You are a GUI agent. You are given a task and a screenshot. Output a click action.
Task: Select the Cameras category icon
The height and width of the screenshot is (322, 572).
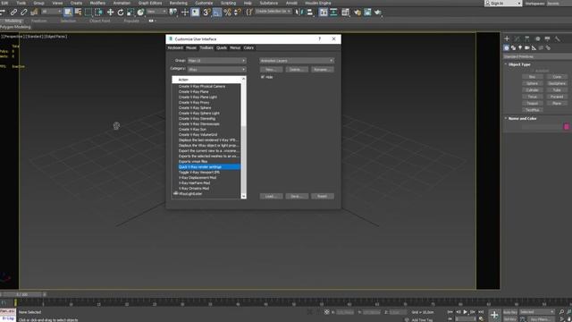tap(527, 47)
